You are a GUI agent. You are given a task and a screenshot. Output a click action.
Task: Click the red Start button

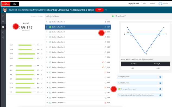(99, 10)
